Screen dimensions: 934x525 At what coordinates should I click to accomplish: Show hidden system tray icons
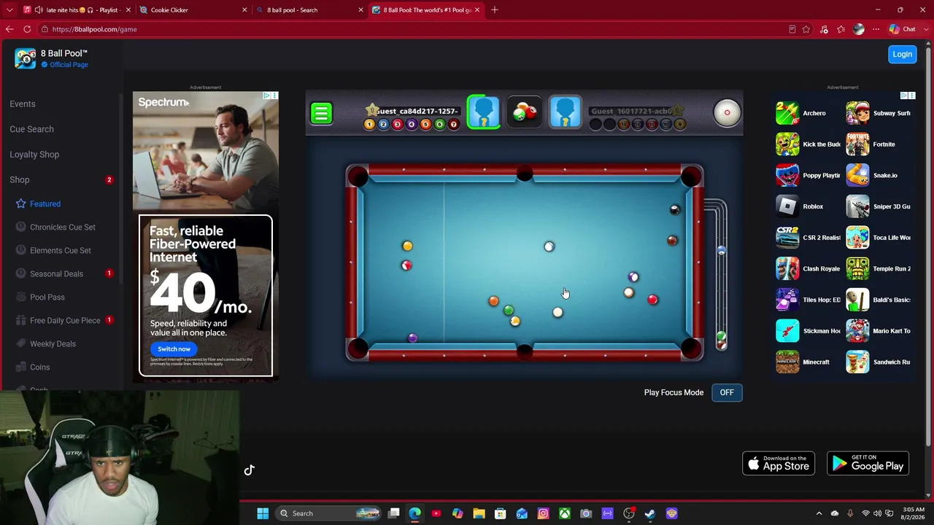[819, 513]
